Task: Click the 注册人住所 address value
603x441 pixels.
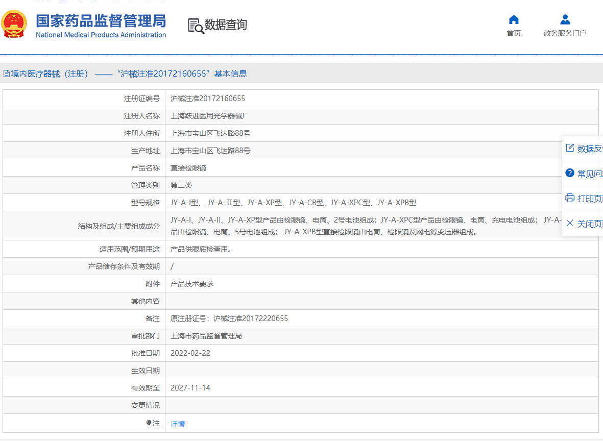Action: [210, 133]
